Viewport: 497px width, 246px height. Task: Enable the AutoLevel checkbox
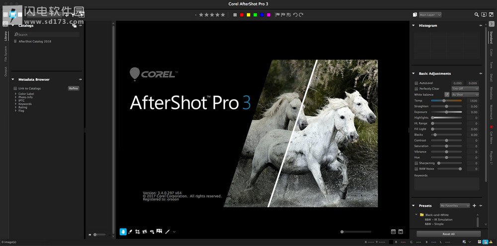pyautogui.click(x=416, y=83)
